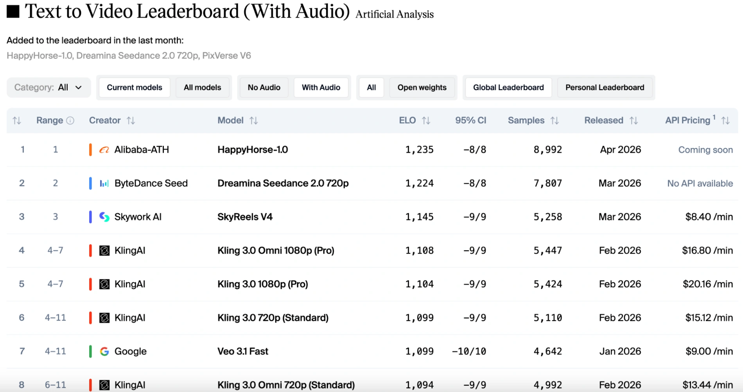Click the Range info icon
The width and height of the screenshot is (743, 392).
(70, 120)
